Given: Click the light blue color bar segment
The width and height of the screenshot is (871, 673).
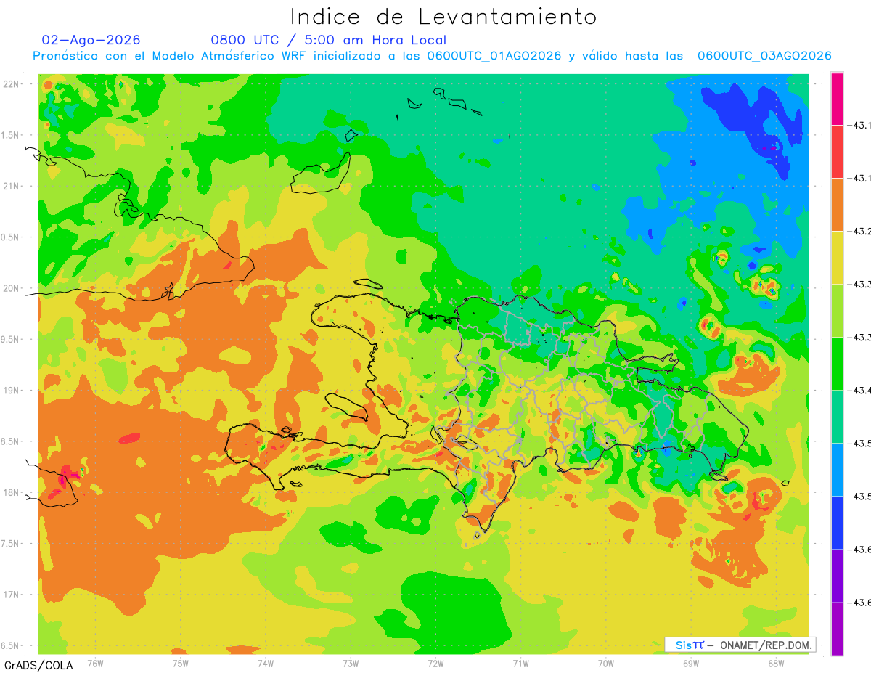Looking at the screenshot, I should pos(837,470).
